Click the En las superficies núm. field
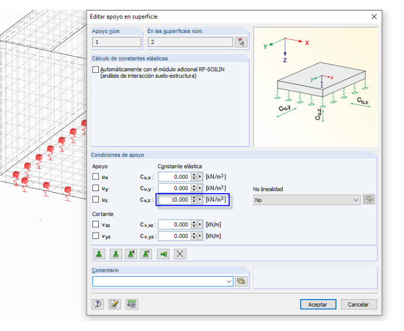This screenshot has width=404, height=331. click(x=190, y=42)
